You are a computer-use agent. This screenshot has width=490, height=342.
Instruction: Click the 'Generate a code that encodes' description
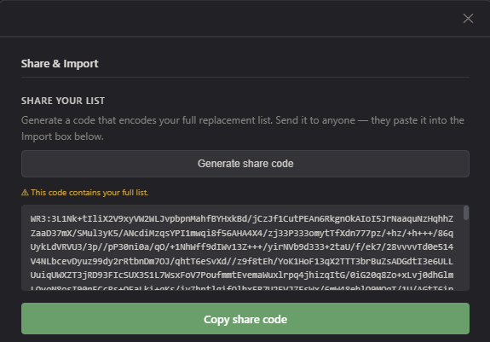tap(243, 128)
